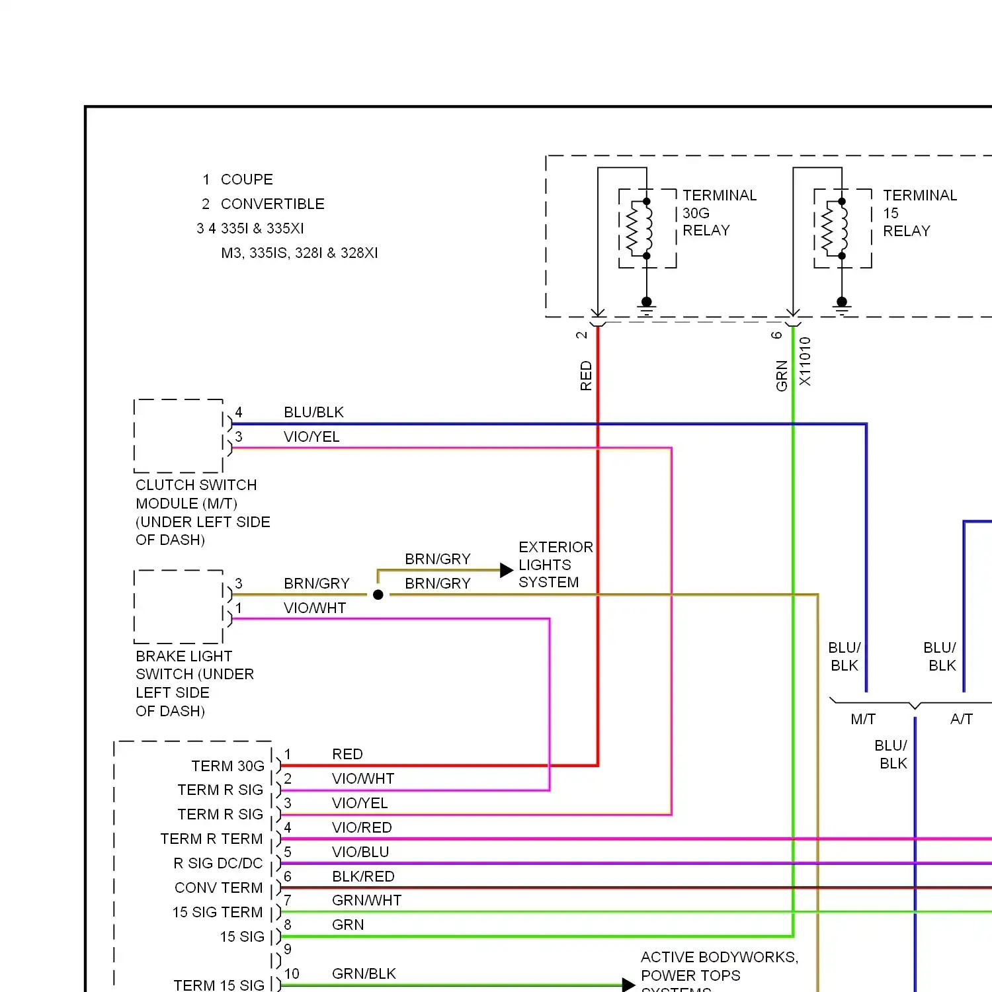Select the '15 SIG TERM' pin description

(217, 912)
